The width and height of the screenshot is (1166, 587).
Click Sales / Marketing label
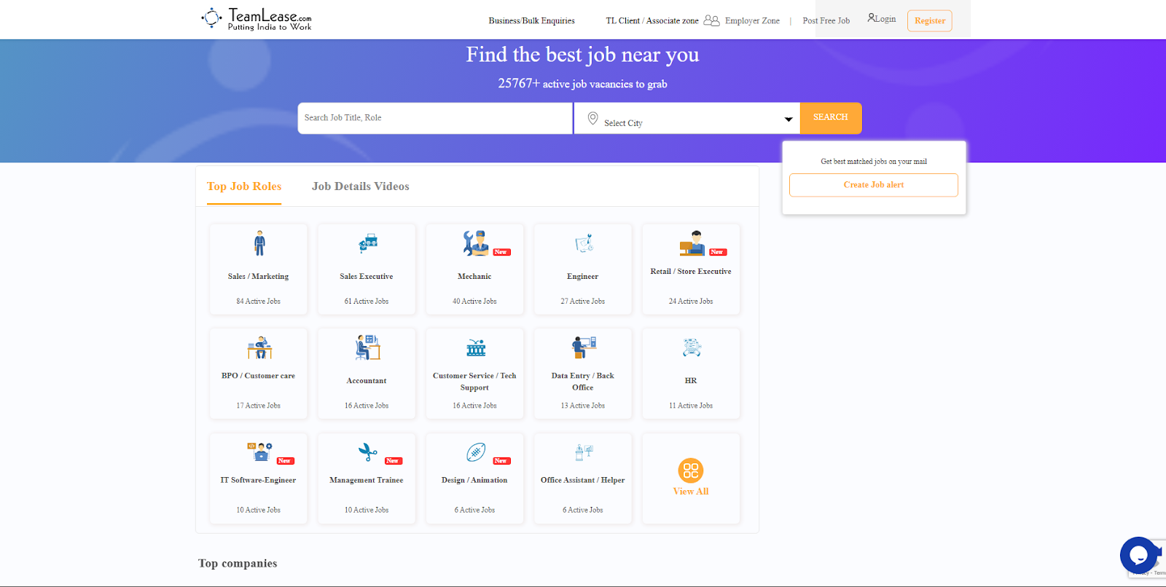[x=259, y=277]
